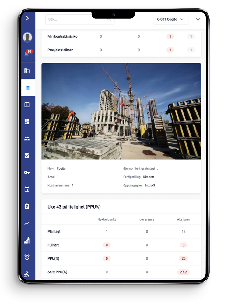Click Planlagt Aksjoner value 12

click(184, 231)
